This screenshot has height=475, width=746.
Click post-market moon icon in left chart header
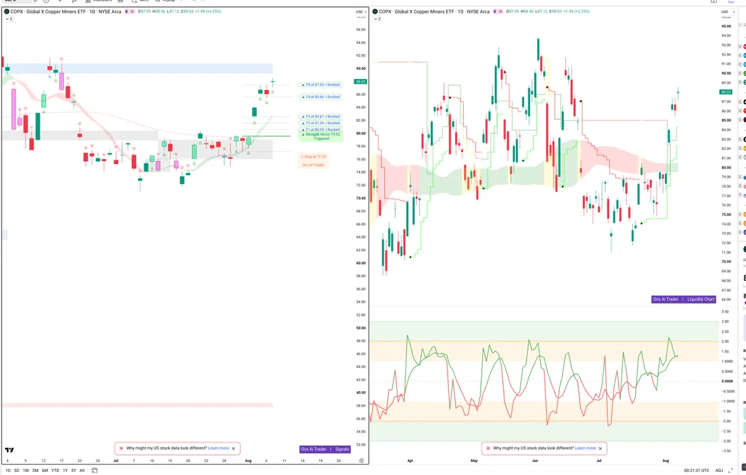[127, 12]
